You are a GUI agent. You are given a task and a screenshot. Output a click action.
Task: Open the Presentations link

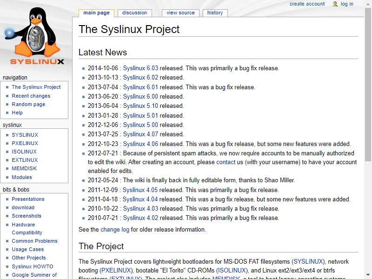pos(28,199)
